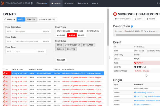Open the SP Components parent link
The image size is (160, 106).
(x=142, y=105)
